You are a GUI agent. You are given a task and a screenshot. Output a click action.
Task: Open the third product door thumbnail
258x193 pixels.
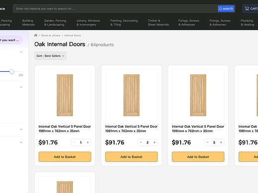(x=198, y=95)
